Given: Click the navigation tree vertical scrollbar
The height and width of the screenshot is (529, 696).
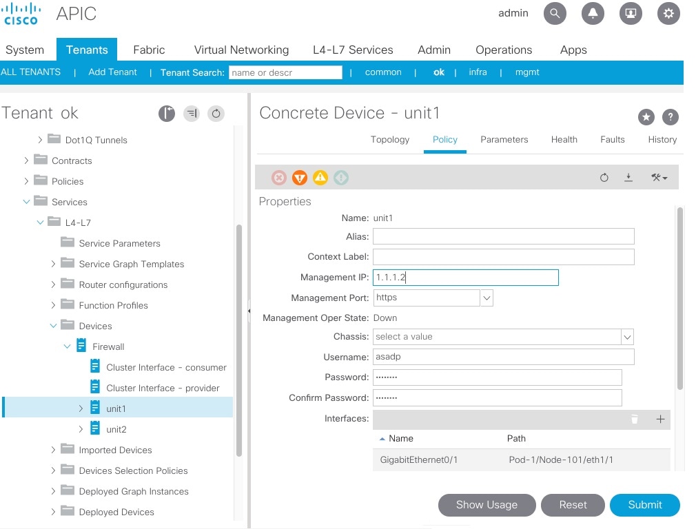Looking at the screenshot, I should click(239, 341).
